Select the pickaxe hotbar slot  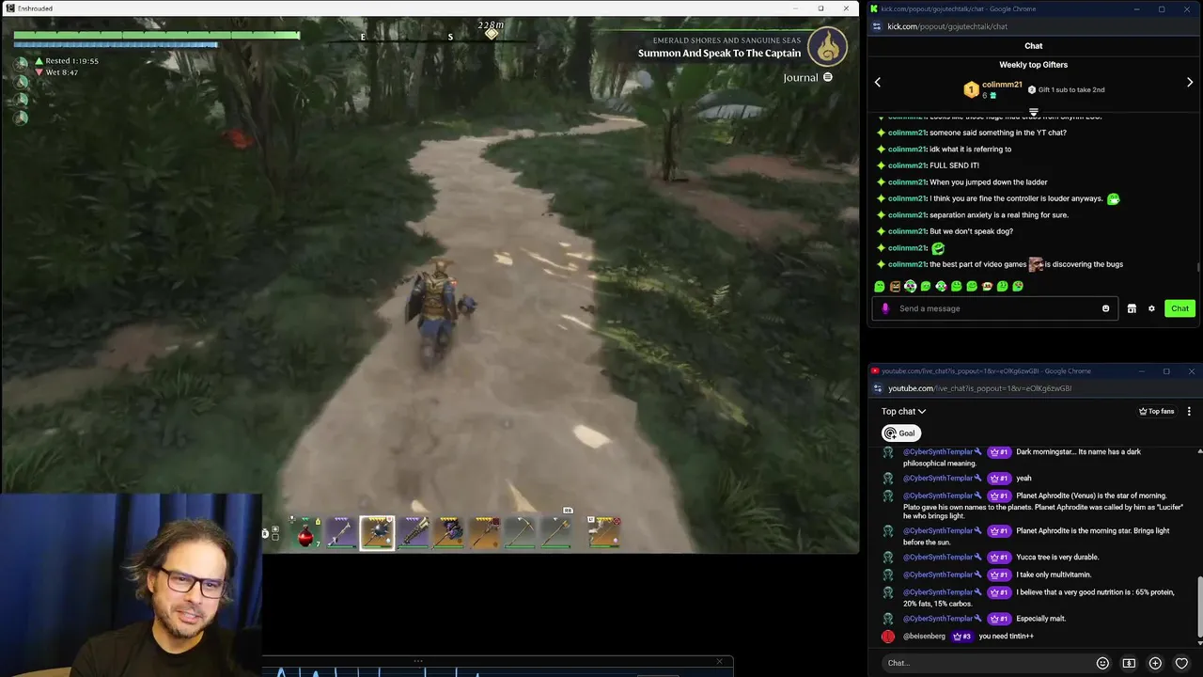[x=522, y=533]
